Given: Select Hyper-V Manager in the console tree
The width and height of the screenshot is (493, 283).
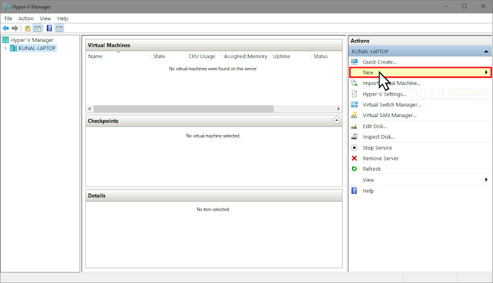Looking at the screenshot, I should pyautogui.click(x=32, y=40).
